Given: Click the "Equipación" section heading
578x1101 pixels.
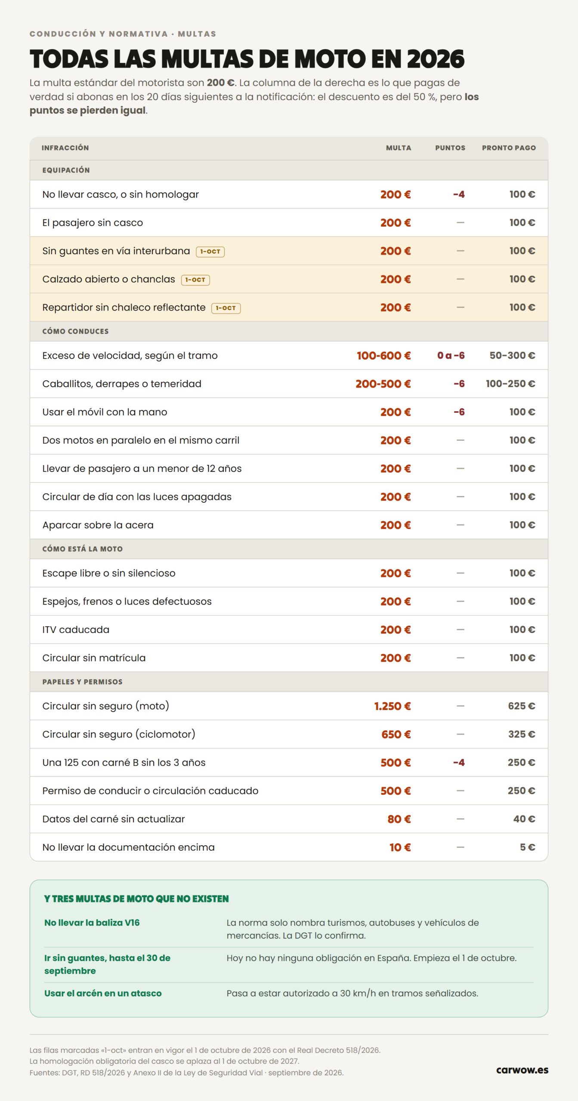Looking at the screenshot, I should [x=66, y=170].
